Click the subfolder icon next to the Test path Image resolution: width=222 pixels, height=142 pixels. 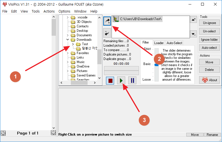pos(116,19)
